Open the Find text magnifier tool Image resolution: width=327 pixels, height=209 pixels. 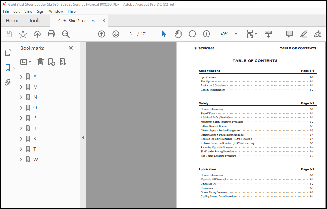66,34
